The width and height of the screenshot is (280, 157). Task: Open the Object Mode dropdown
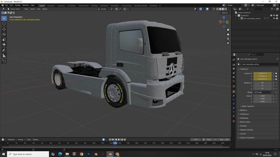pos(15,9)
